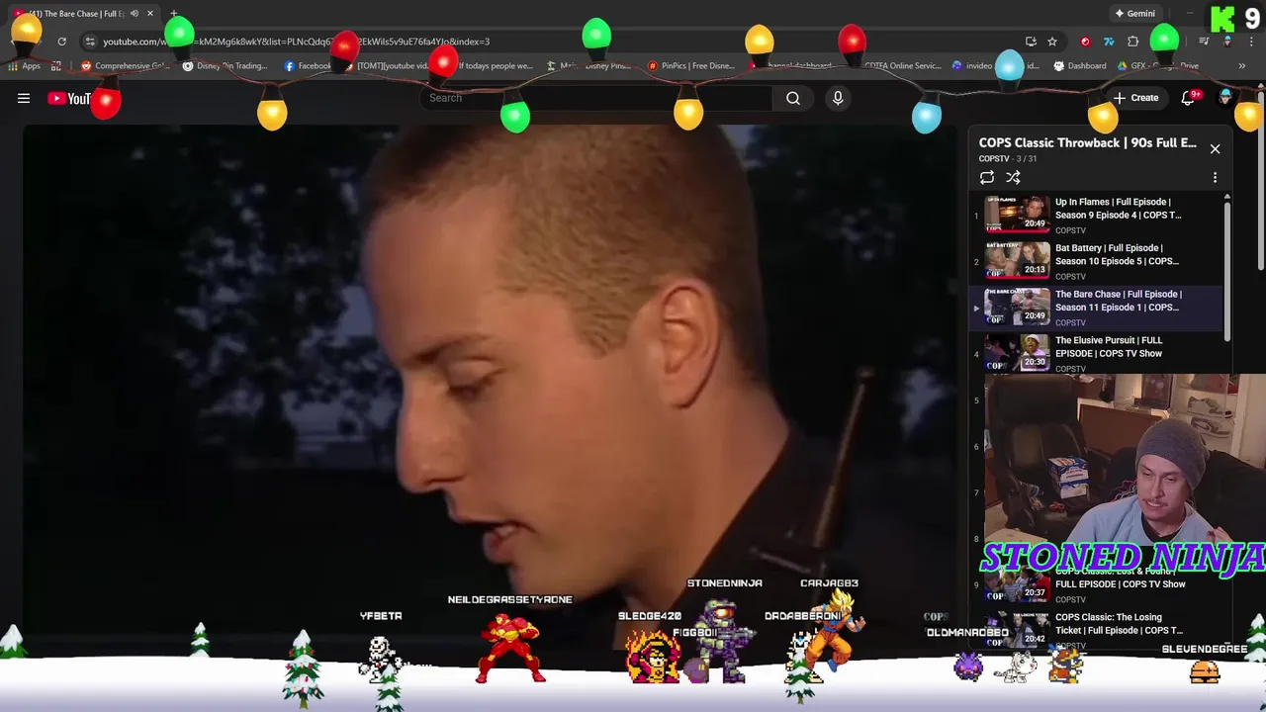Play Up In Flames episode thumbnail
Viewport: 1266px width, 712px height.
point(1017,215)
